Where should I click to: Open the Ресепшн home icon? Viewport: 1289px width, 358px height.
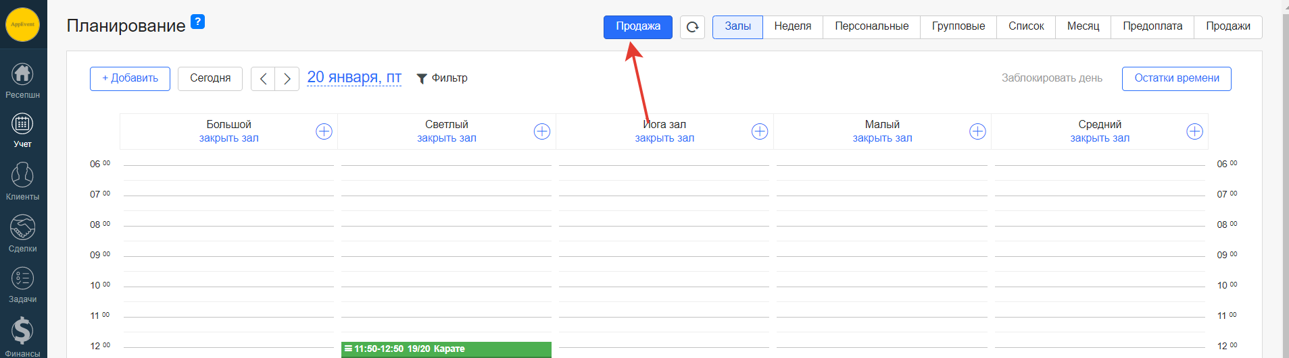(22, 74)
